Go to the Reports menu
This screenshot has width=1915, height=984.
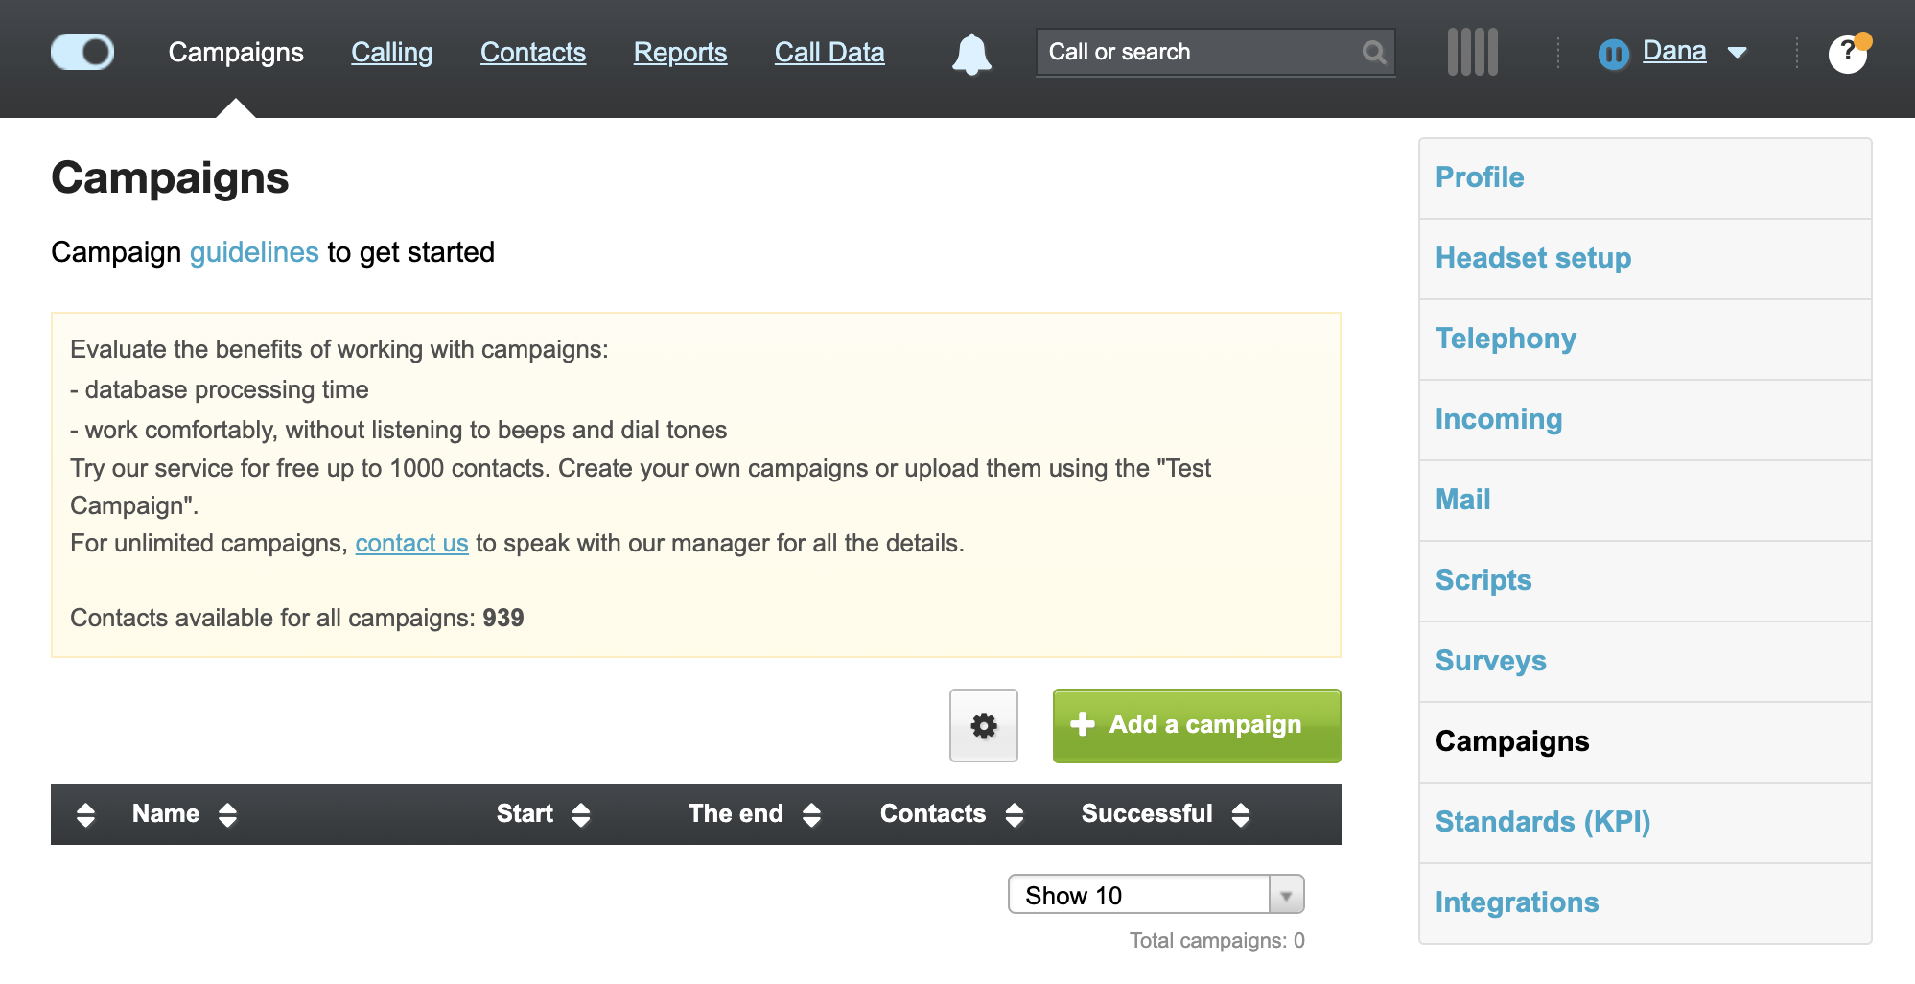click(x=680, y=53)
